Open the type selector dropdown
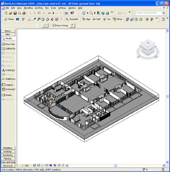Image resolution: width=170 pixels, height=172 pixels. click(39, 26)
